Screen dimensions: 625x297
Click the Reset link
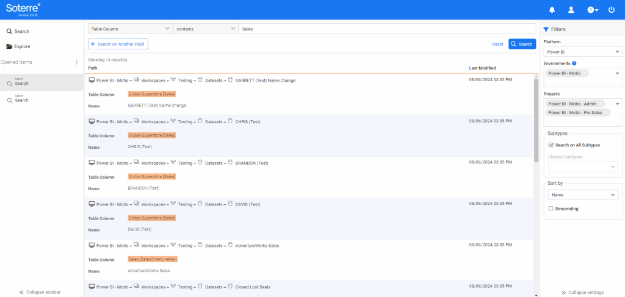pos(497,44)
